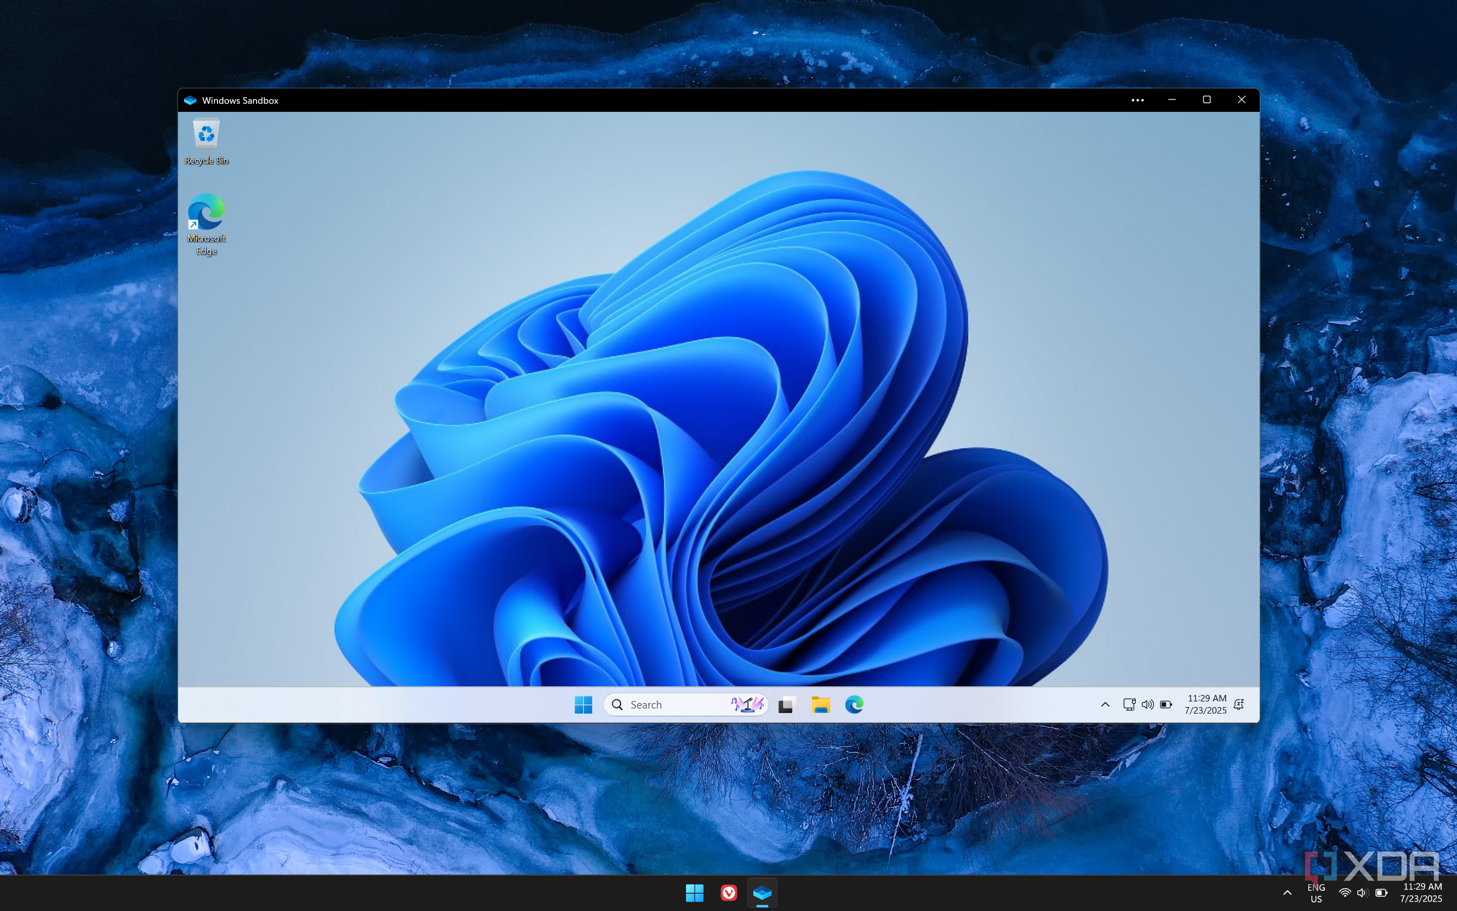1457x911 pixels.
Task: Open the host clock showing 7/23/2025
Action: (x=1421, y=893)
